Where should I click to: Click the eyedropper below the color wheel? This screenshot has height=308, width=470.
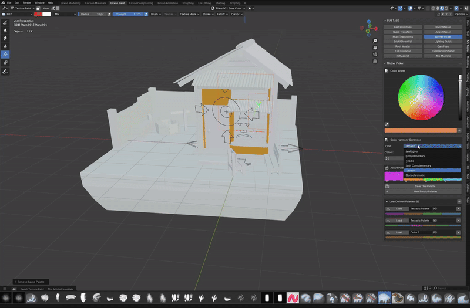[x=387, y=124]
